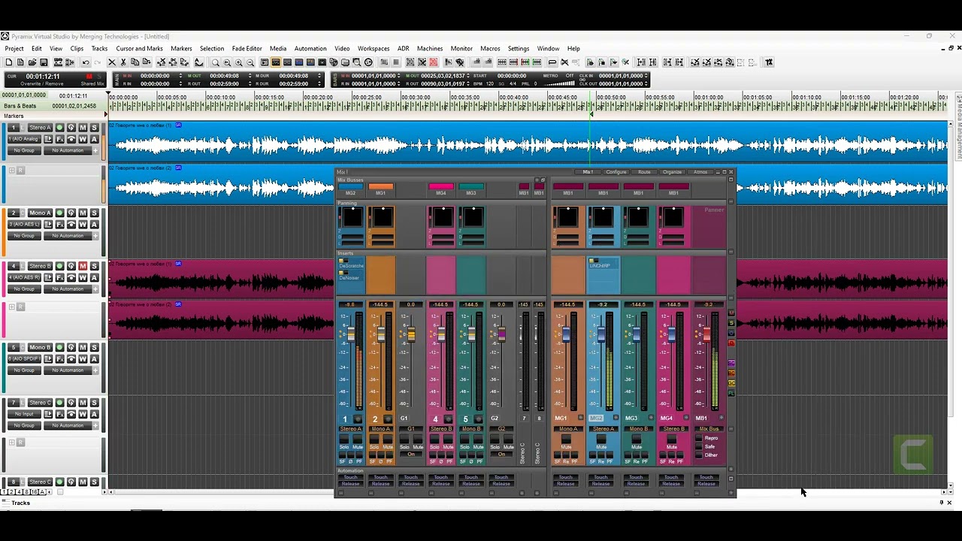Viewport: 962px width, 541px height.
Task: Open the No Automation dropdown on track 1
Action: pyautogui.click(x=68, y=150)
